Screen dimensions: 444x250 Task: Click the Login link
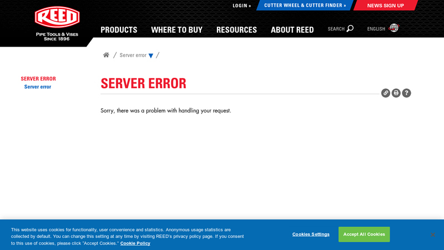coord(241,6)
